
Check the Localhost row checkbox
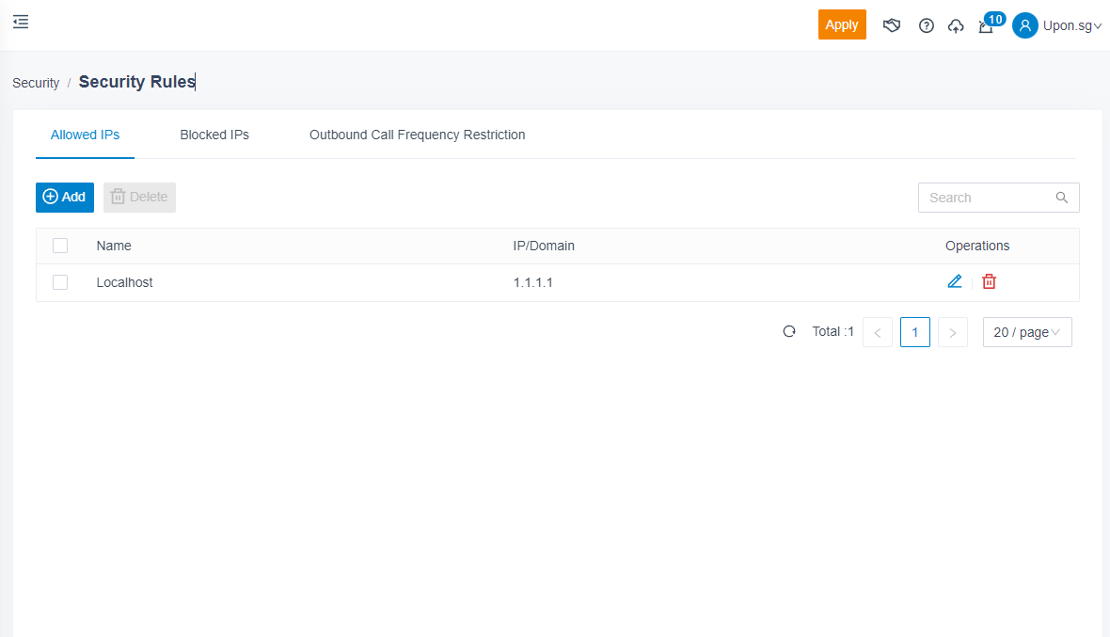[x=60, y=282]
